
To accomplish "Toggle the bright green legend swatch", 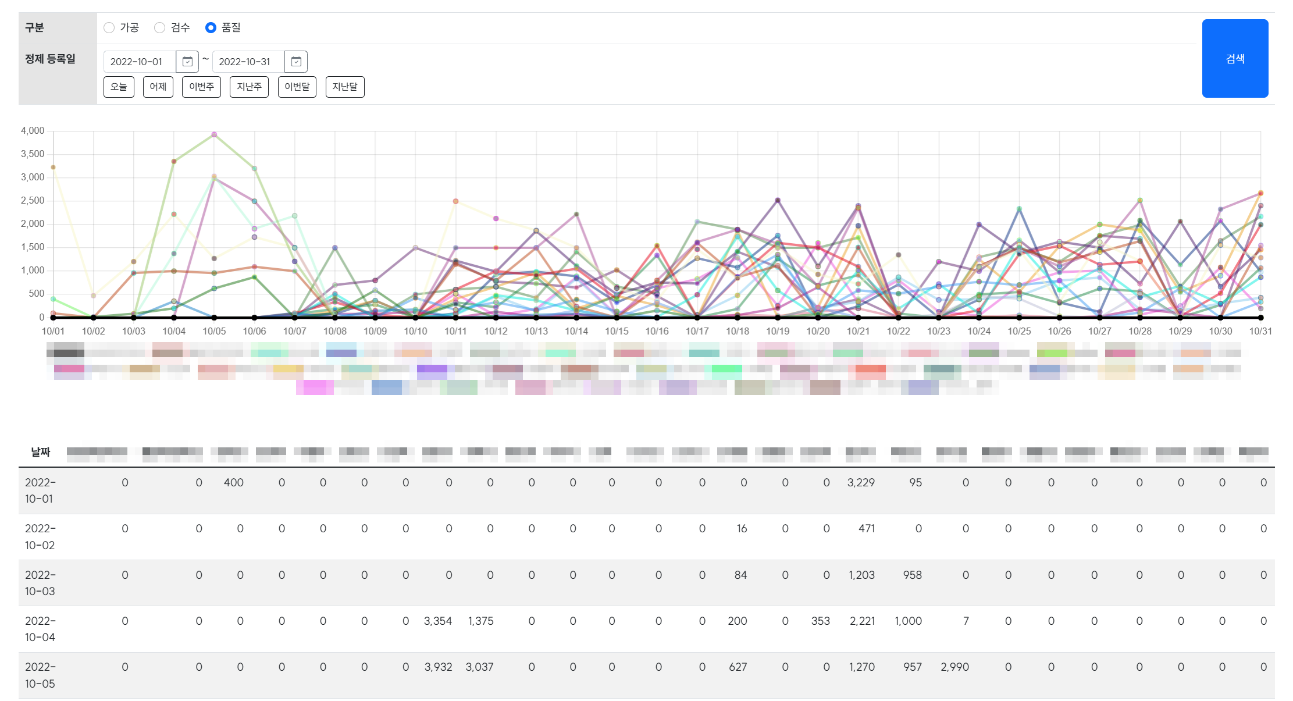I will pyautogui.click(x=726, y=369).
